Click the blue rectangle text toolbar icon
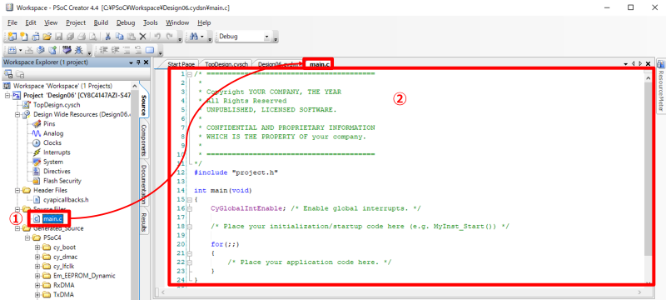Screen dimensions: 666x300 click(150, 50)
